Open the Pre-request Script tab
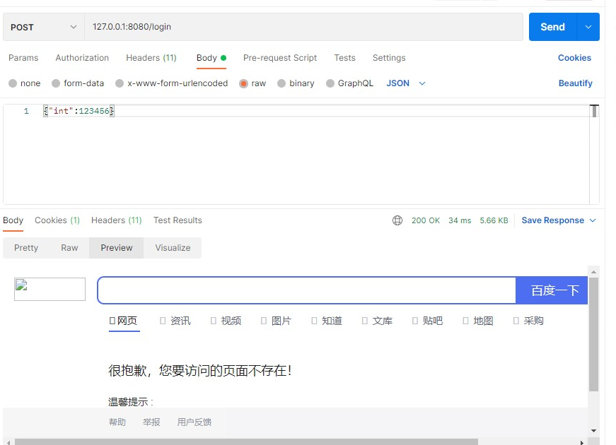 (x=280, y=58)
